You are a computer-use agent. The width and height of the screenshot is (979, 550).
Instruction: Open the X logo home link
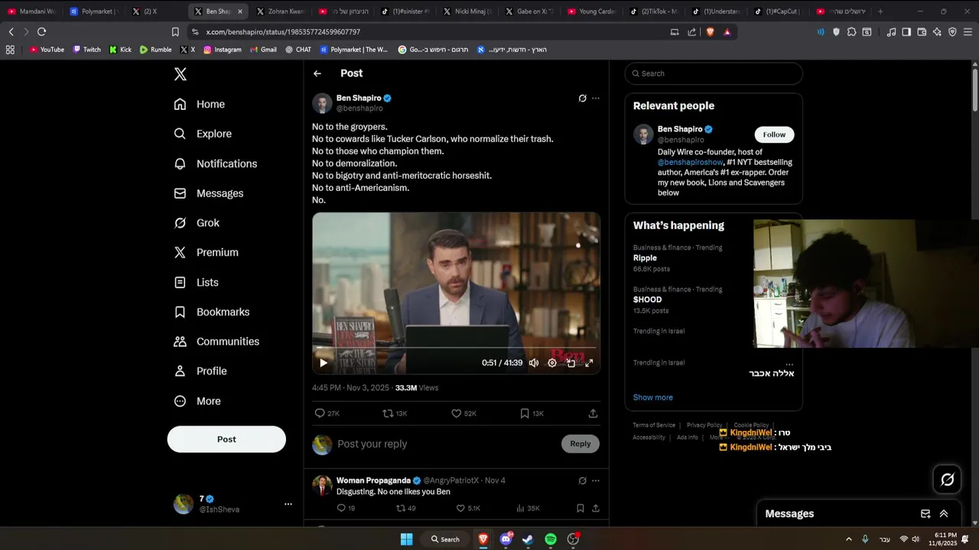click(x=181, y=74)
